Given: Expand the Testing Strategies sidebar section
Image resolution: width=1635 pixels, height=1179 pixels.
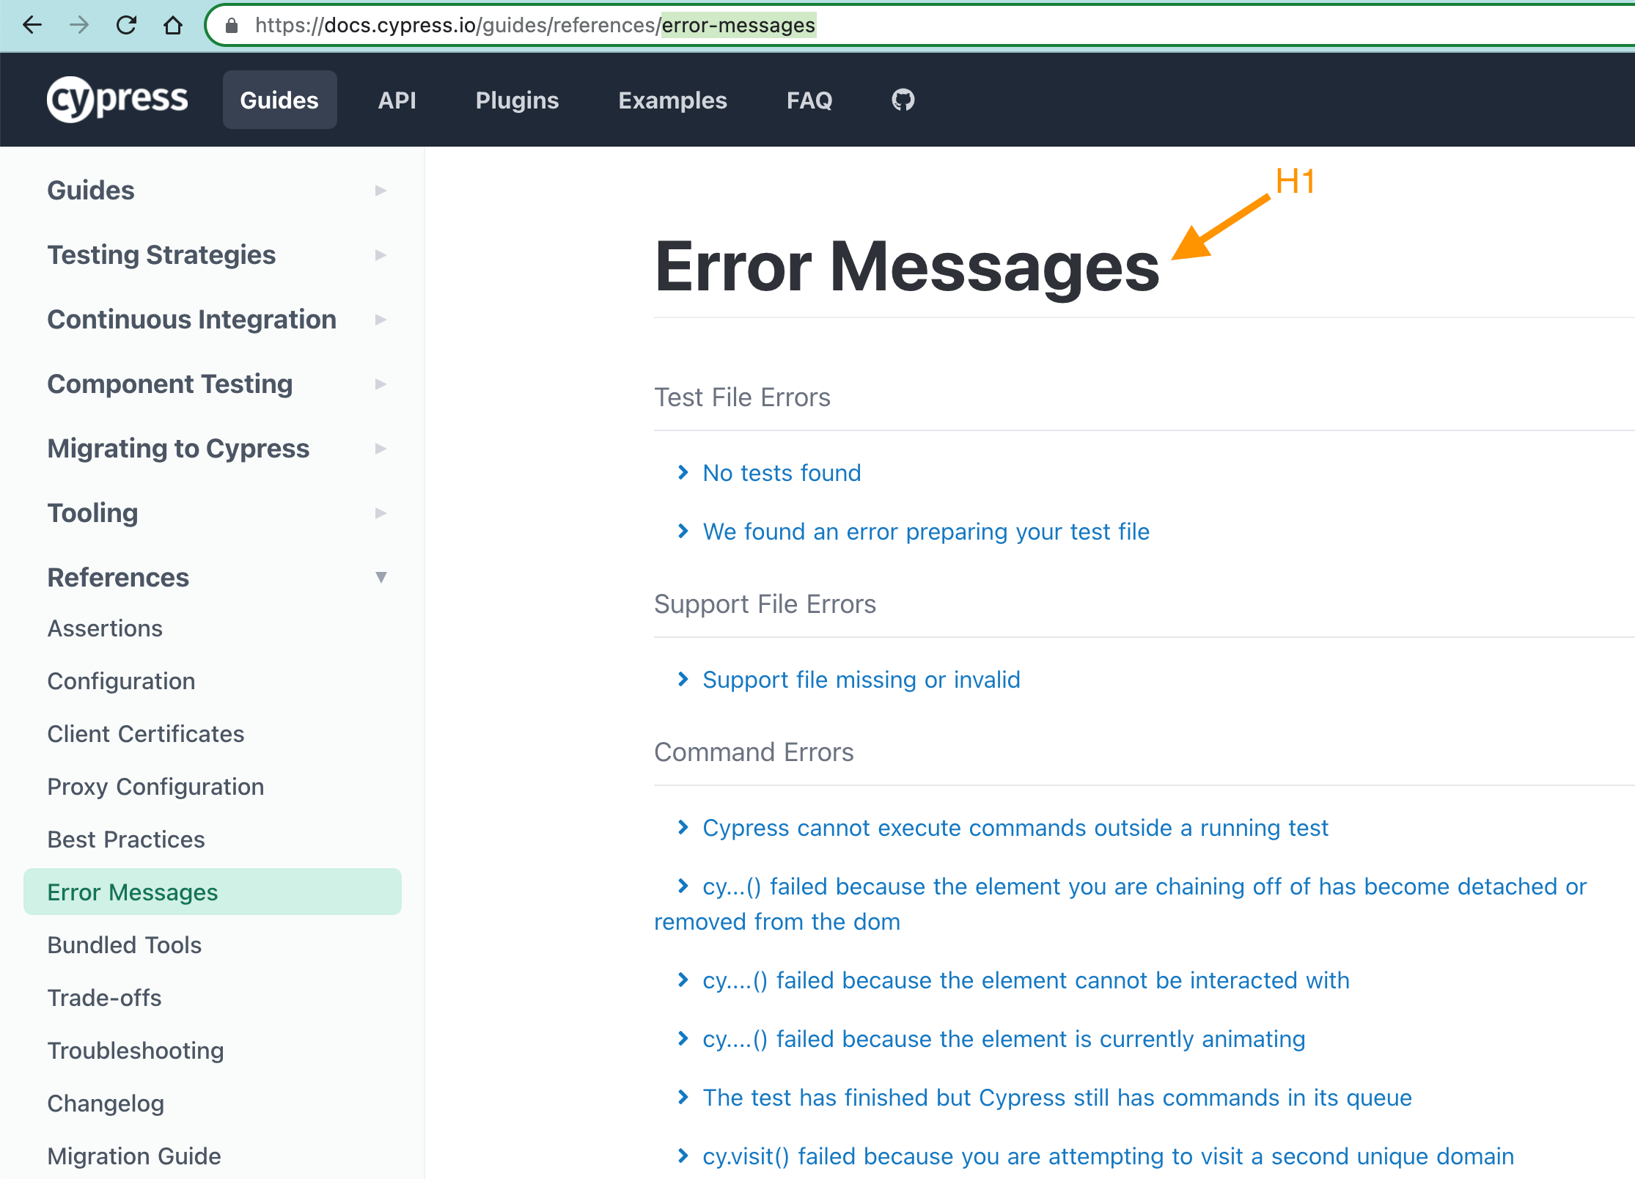Looking at the screenshot, I should click(x=380, y=255).
